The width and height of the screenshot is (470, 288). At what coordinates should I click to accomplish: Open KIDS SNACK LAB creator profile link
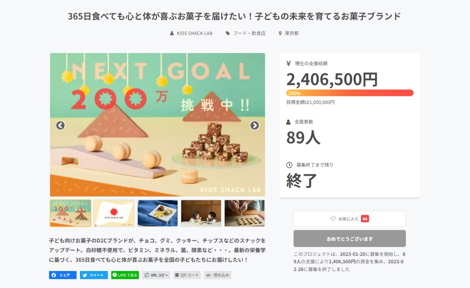(194, 33)
